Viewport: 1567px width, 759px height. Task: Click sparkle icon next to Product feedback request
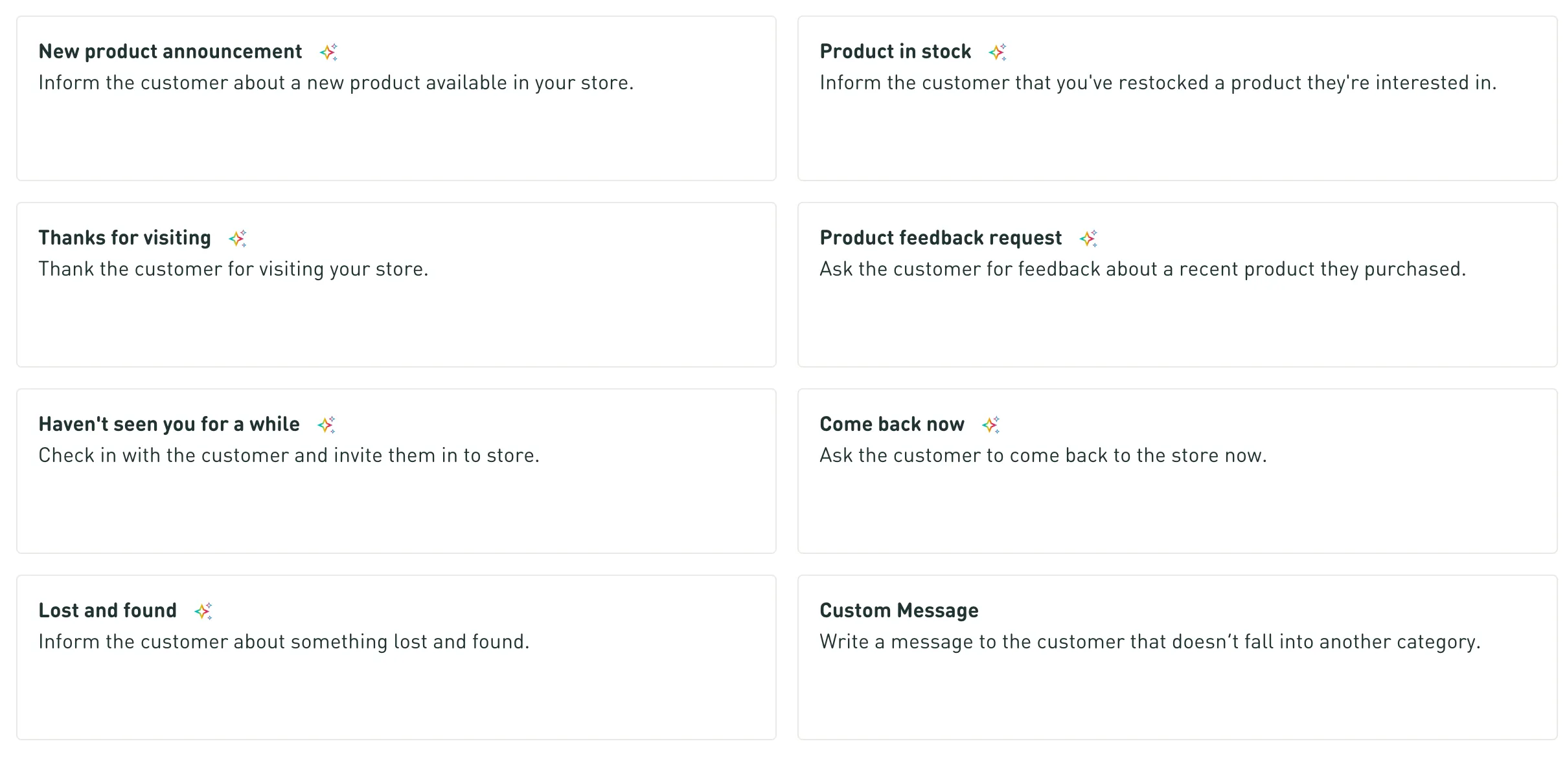[x=1088, y=238]
